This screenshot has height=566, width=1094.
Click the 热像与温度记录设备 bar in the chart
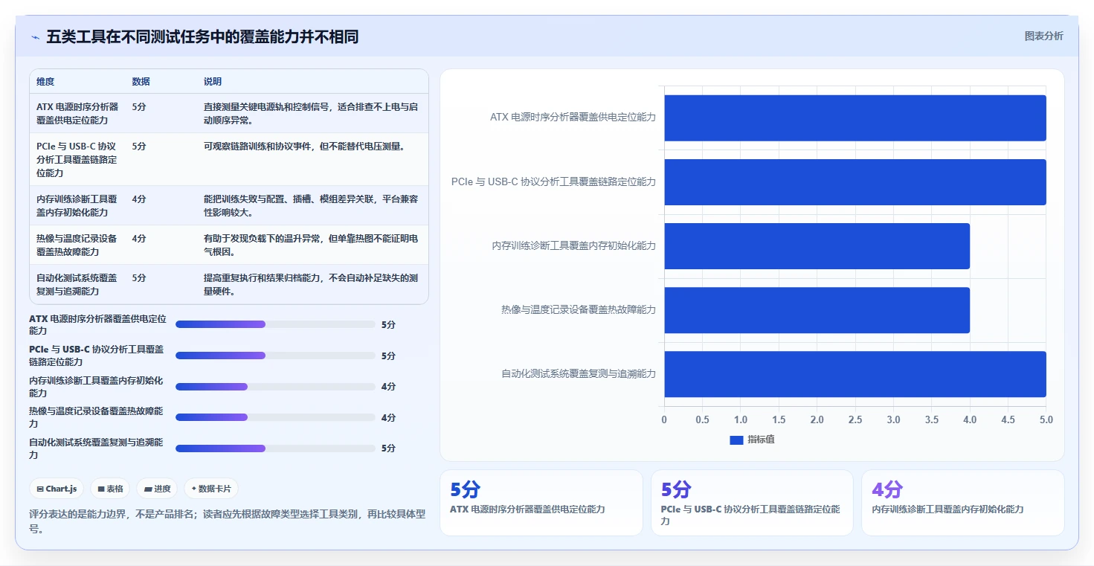817,309
